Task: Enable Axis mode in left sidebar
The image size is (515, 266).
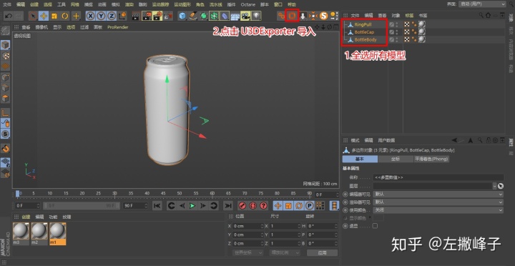Action: coord(5,113)
